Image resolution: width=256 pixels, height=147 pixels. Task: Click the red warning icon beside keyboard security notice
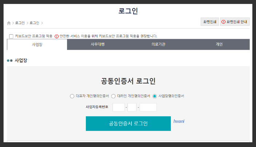[57, 36]
